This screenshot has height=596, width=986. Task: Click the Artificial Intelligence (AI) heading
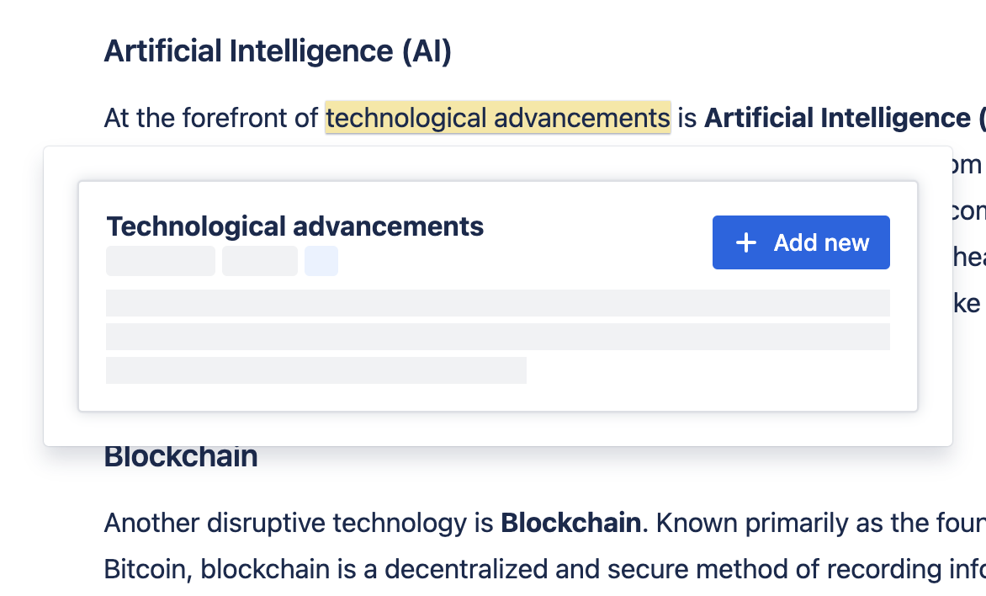(x=277, y=50)
